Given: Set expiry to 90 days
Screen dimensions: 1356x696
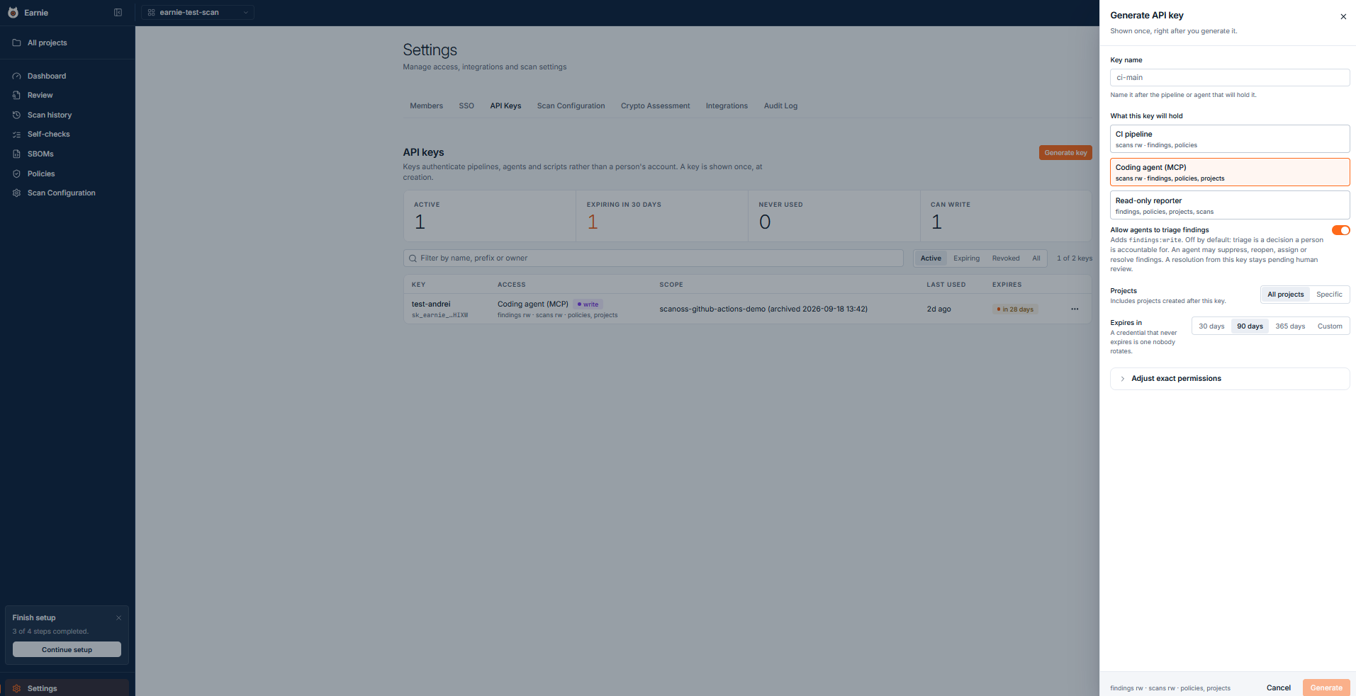Looking at the screenshot, I should coord(1250,326).
